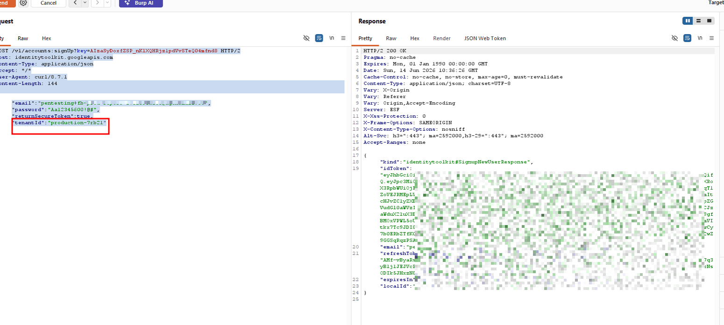Click the idToken key in response

tap(395, 168)
